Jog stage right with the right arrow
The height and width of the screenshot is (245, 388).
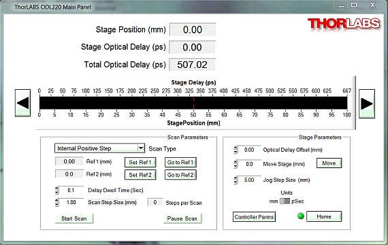[x=367, y=103]
